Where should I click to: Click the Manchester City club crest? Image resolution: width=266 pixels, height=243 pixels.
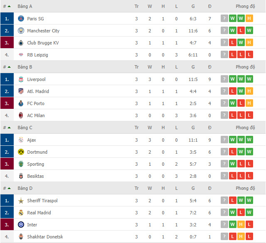coord(21,30)
